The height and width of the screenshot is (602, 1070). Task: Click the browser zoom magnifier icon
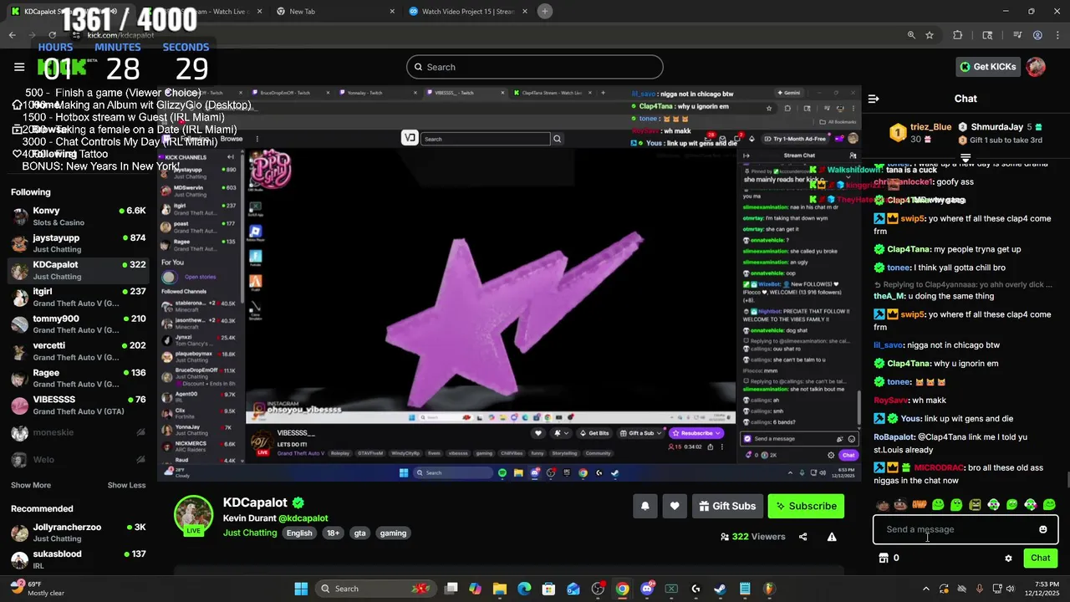click(911, 35)
